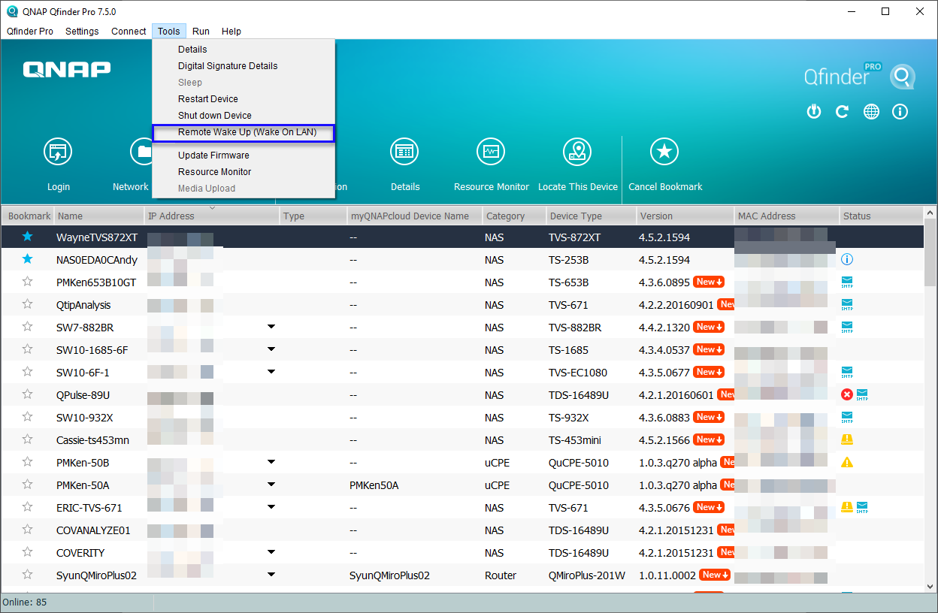Open the Run menu

pyautogui.click(x=201, y=32)
